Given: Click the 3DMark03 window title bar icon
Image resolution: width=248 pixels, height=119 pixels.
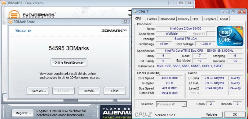Looking at the screenshot, I should point(4,3).
